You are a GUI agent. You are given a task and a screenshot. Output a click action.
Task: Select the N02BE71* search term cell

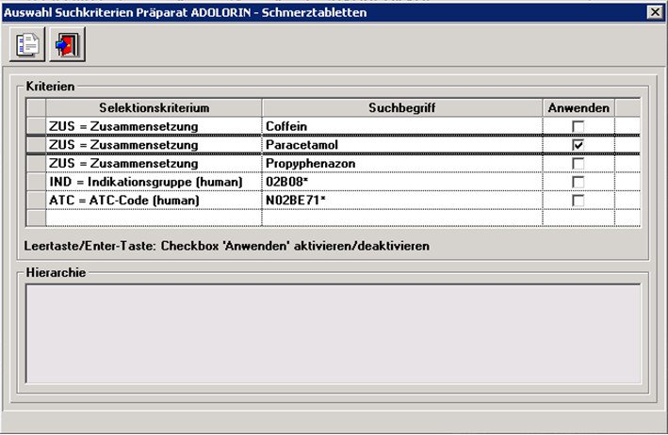(x=402, y=201)
